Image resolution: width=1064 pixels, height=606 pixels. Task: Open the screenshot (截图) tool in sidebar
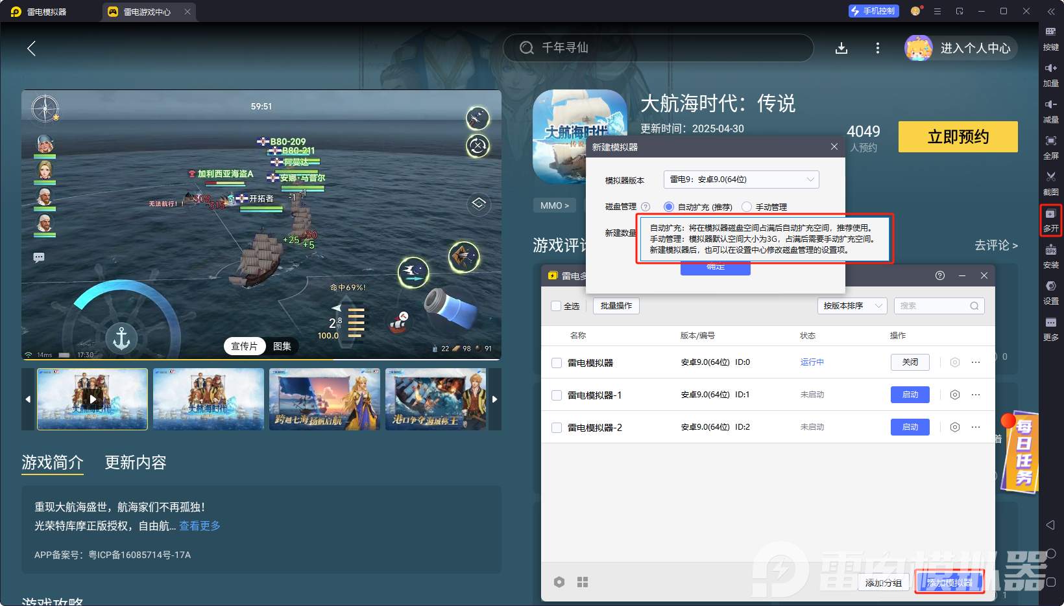coord(1050,182)
